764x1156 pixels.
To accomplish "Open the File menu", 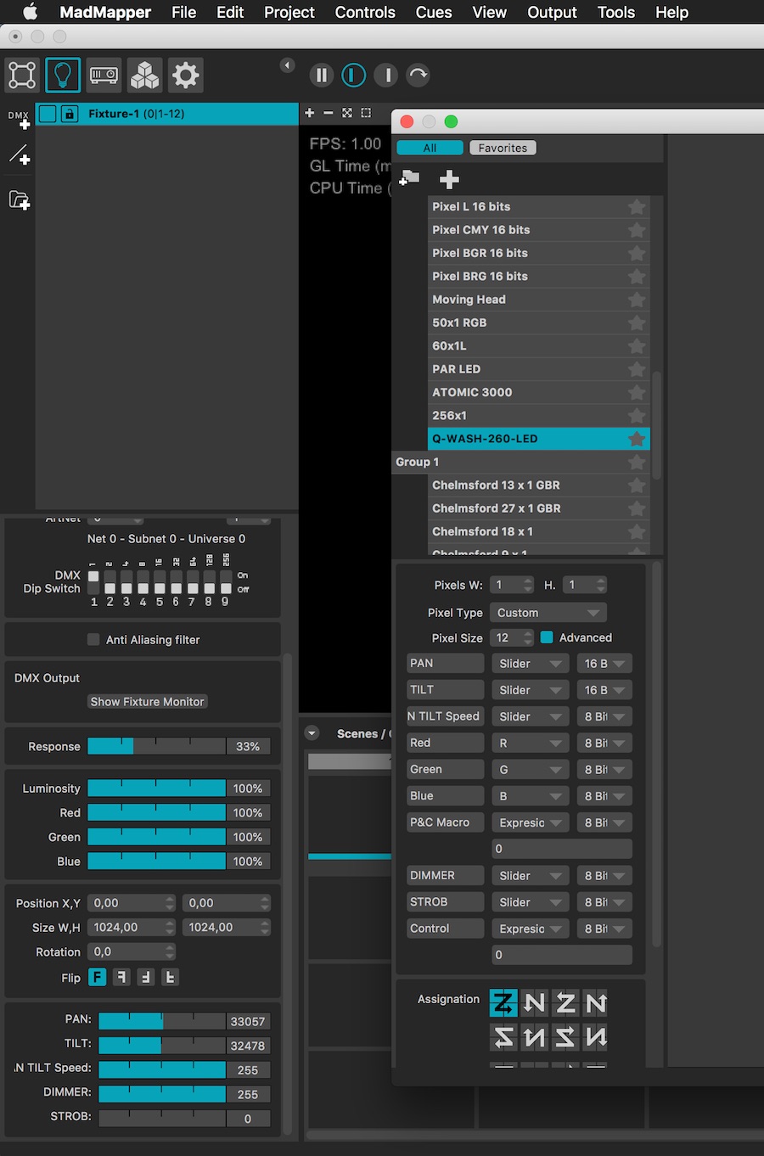I will point(183,12).
